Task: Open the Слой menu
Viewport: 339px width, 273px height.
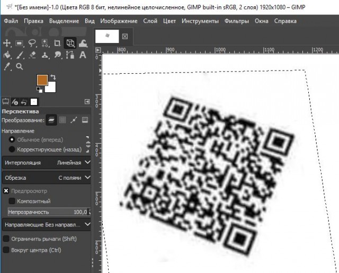Action: (150, 21)
